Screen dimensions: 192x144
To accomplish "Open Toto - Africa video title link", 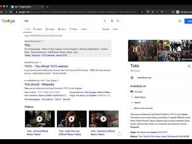I will click(x=37, y=133).
